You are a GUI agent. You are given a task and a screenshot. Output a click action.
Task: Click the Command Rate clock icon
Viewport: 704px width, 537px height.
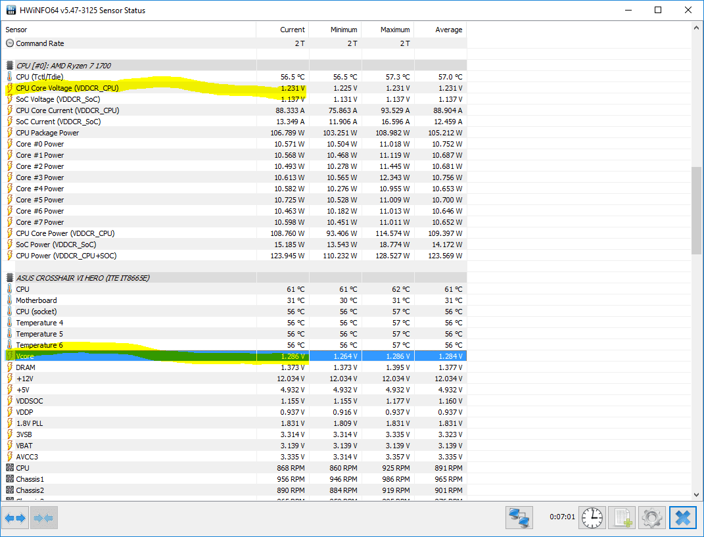(x=10, y=43)
